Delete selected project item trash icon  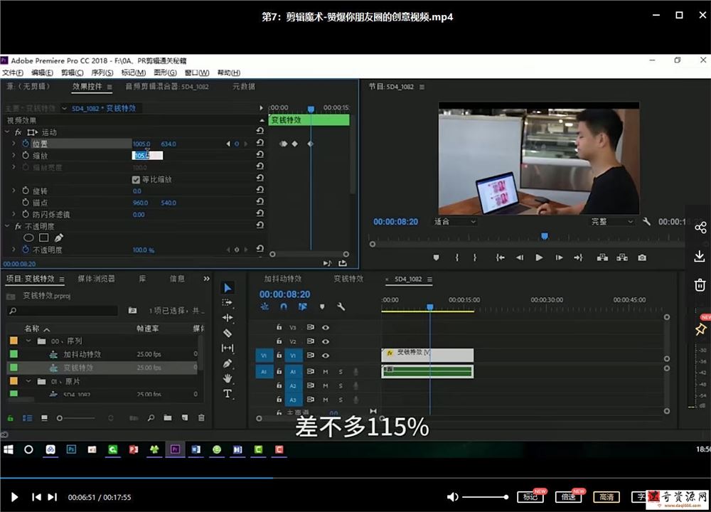tap(201, 417)
